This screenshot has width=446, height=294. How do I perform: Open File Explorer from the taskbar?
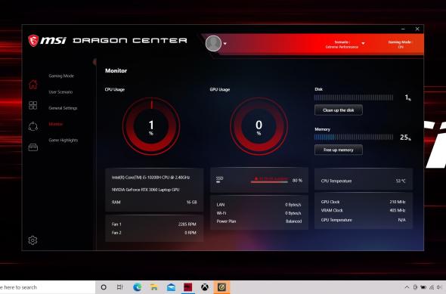154,287
